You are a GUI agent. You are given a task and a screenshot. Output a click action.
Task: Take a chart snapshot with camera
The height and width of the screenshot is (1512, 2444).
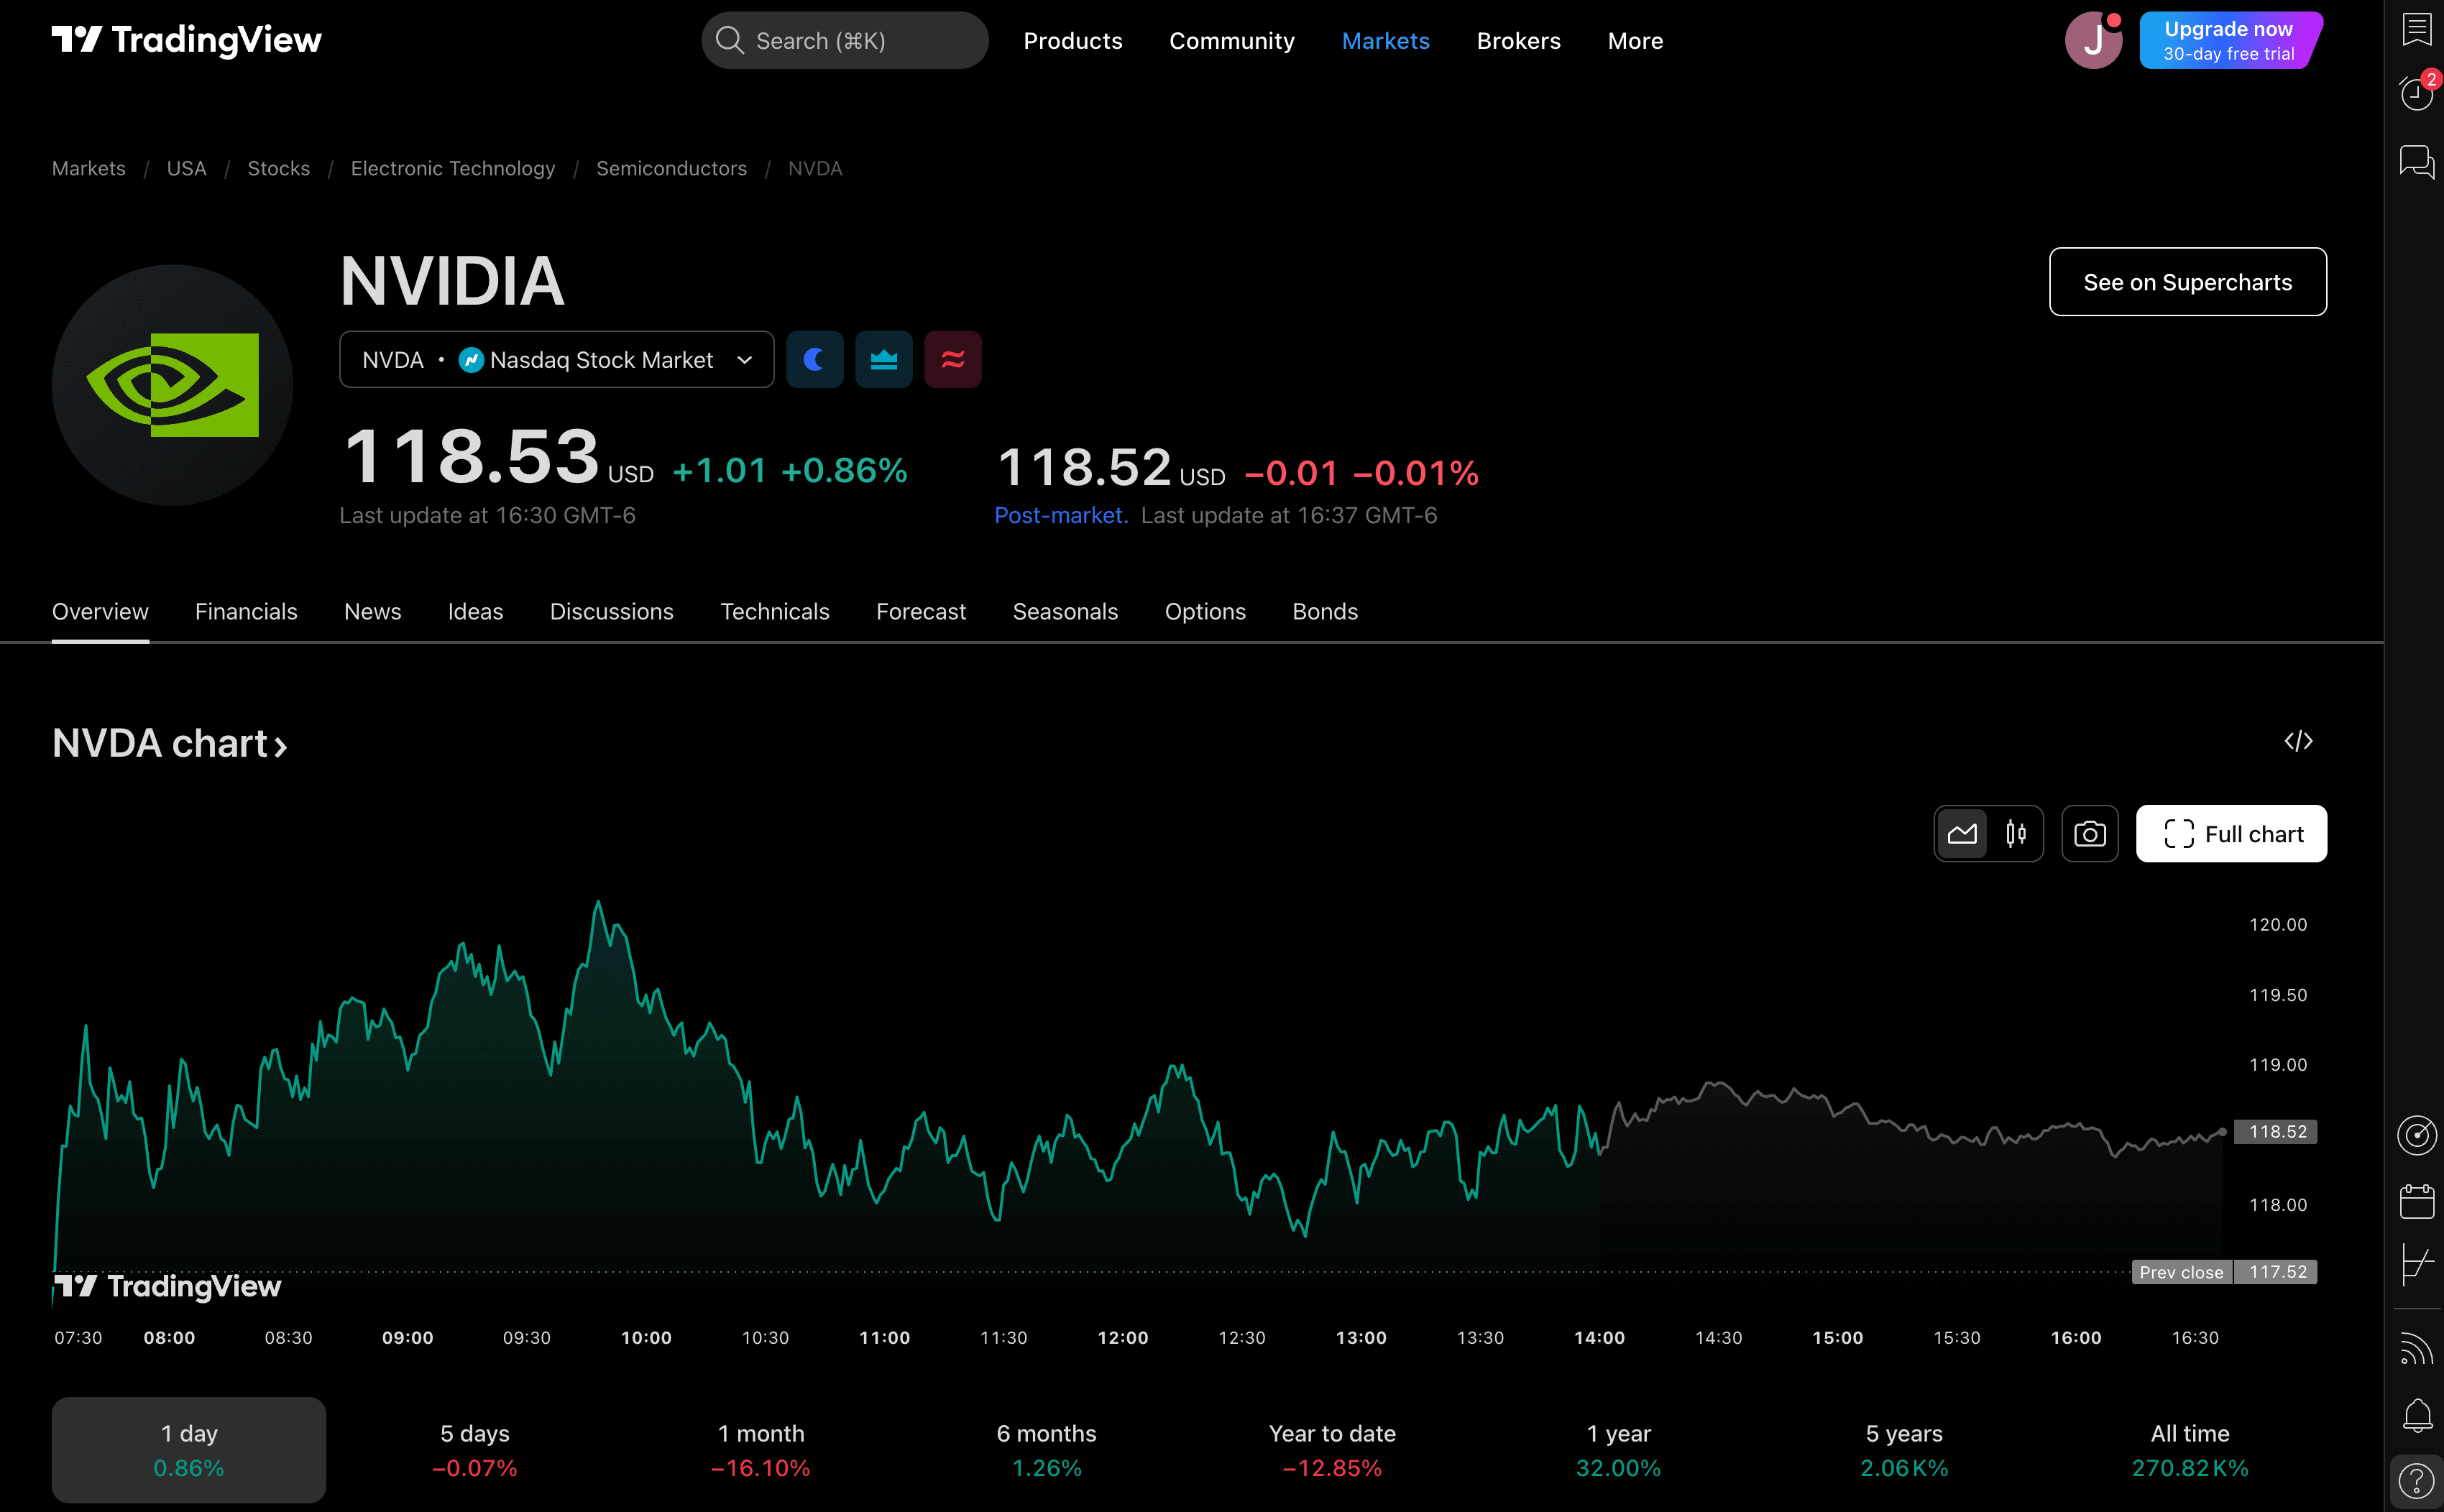point(2089,834)
